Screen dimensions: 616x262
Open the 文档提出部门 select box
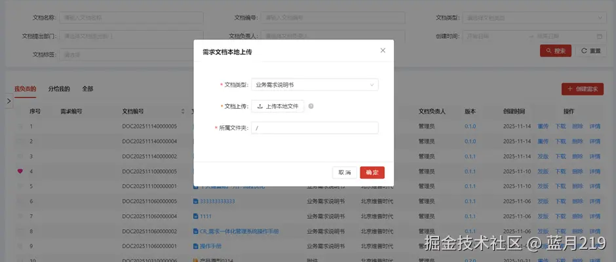pyautogui.click(x=131, y=36)
